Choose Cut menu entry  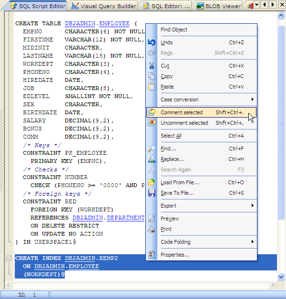coord(202,66)
